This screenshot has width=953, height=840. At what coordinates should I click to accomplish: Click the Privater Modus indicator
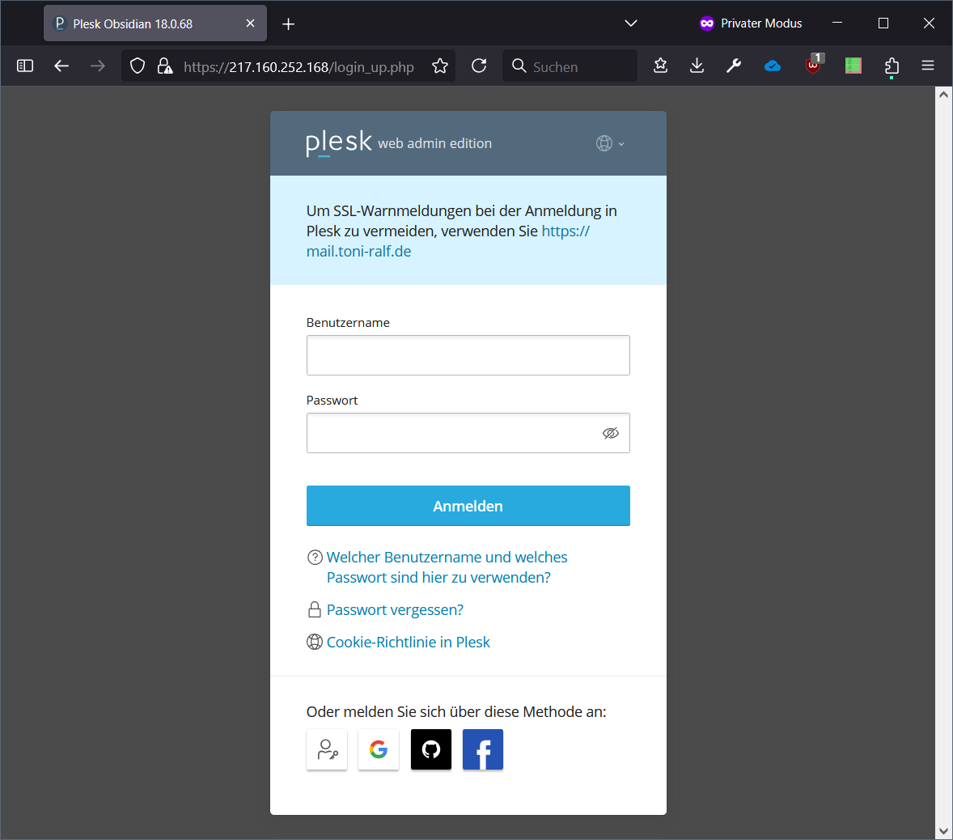751,23
